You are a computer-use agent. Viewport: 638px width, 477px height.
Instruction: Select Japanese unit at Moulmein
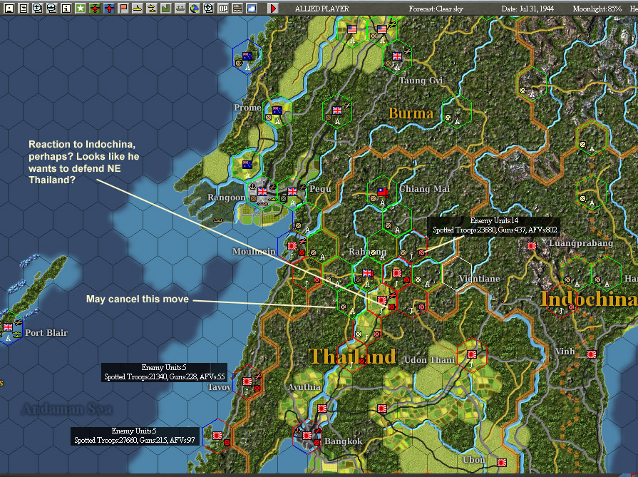292,246
